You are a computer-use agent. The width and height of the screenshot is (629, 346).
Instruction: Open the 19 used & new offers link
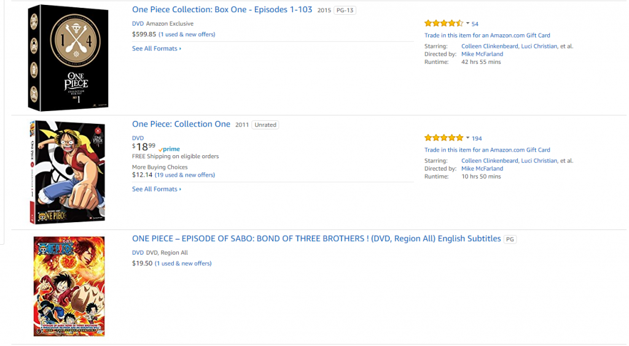coord(185,175)
